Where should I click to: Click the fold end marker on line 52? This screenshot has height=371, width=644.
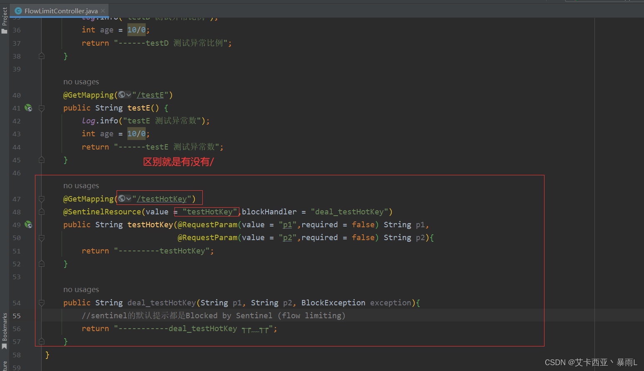(x=42, y=264)
